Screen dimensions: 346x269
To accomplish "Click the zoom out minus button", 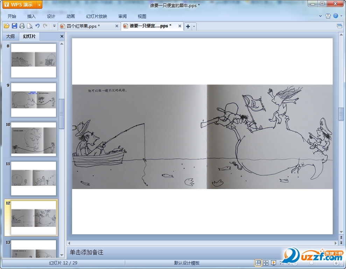I will click(295, 263).
